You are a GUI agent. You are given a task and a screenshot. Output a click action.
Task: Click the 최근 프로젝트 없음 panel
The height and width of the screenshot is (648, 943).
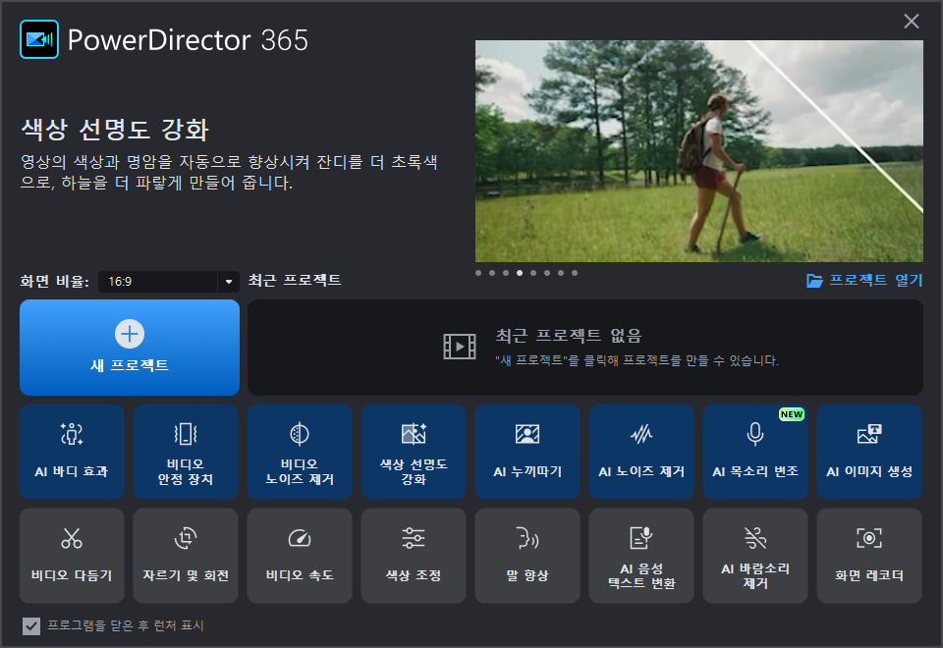tap(585, 348)
